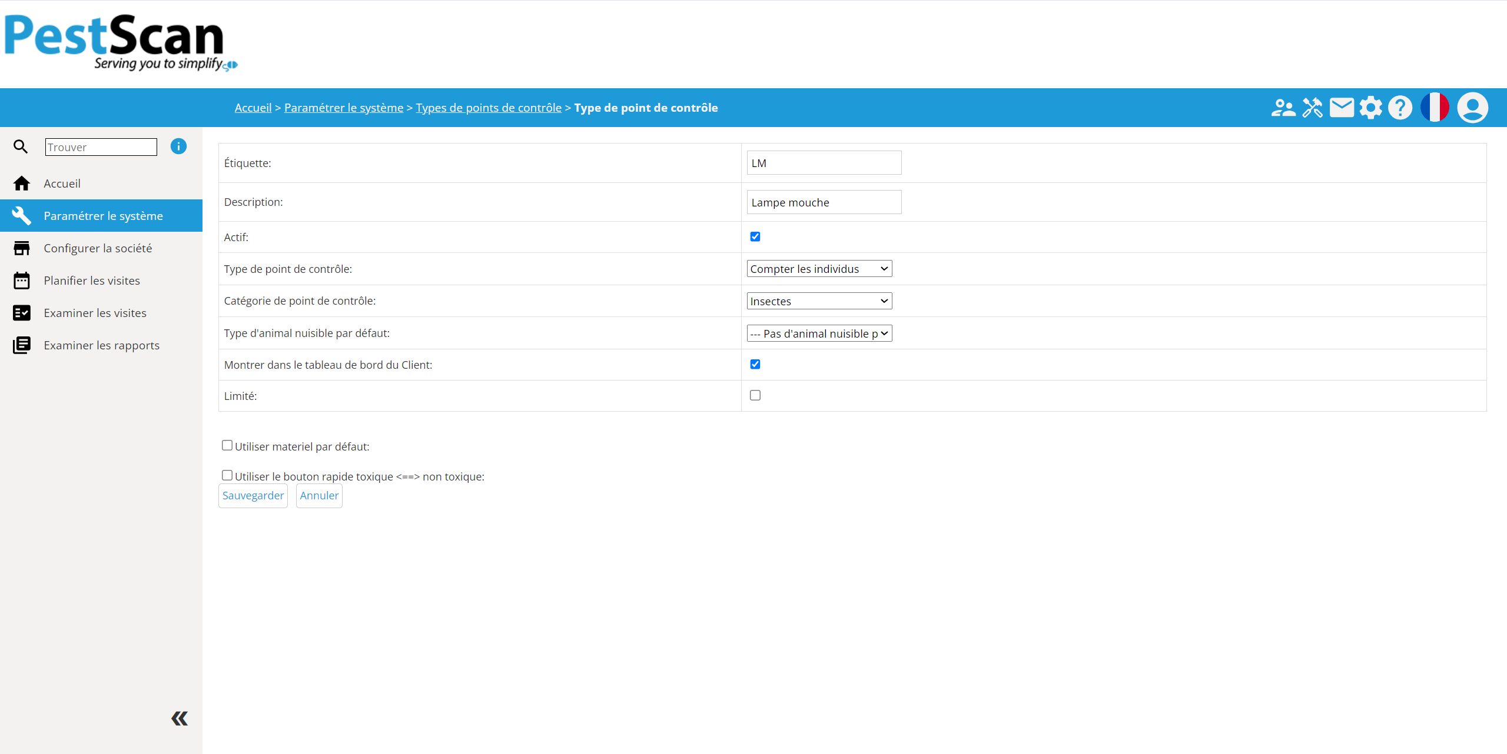Enable the Limité checkbox
Image resolution: width=1507 pixels, height=754 pixels.
pyautogui.click(x=755, y=395)
